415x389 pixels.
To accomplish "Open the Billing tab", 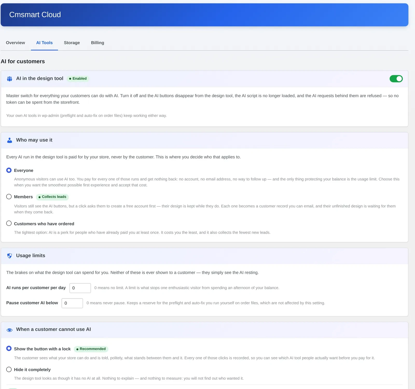I will tap(98, 43).
